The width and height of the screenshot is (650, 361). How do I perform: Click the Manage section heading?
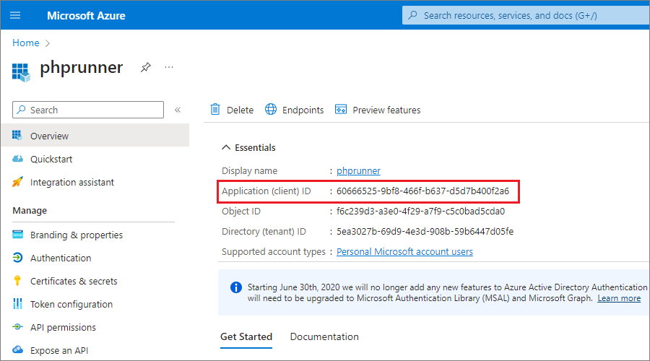[30, 211]
